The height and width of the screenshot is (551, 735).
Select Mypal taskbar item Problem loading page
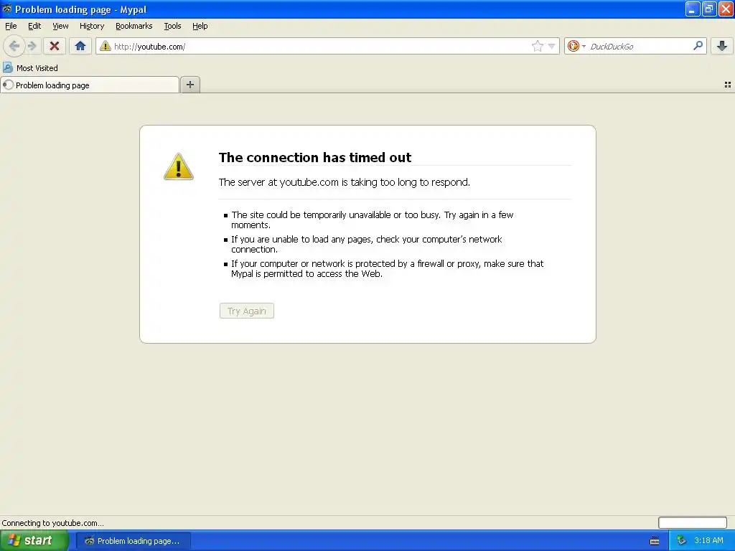point(133,541)
